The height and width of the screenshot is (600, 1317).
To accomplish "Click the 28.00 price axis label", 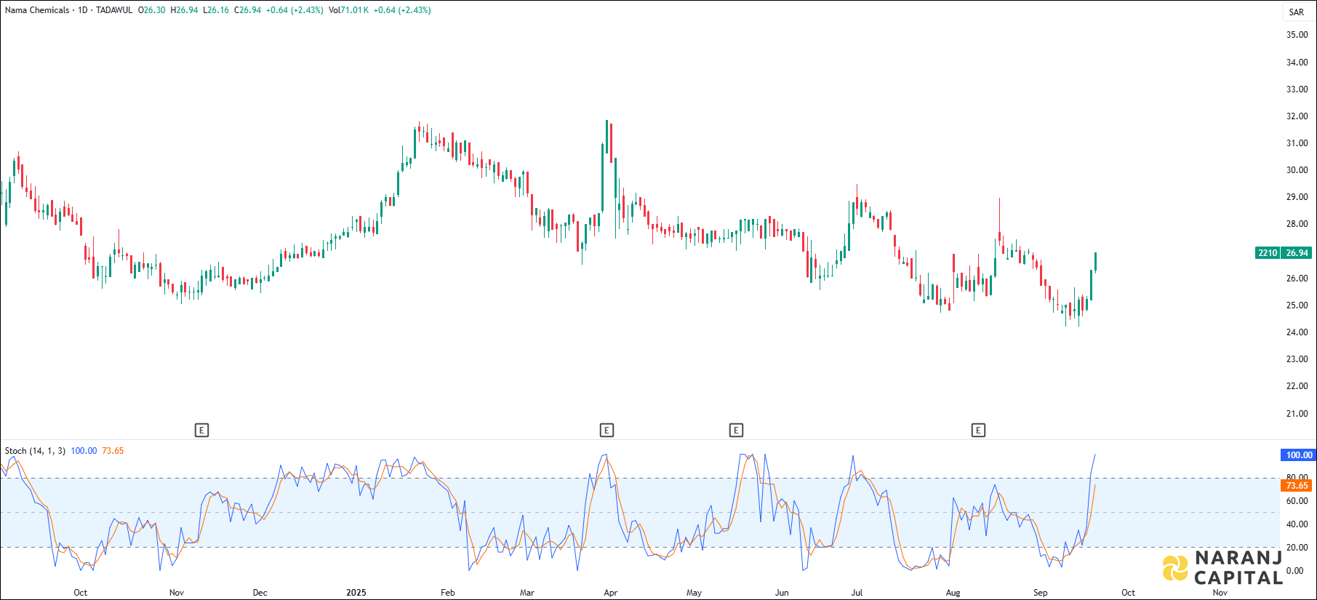I will (1297, 224).
